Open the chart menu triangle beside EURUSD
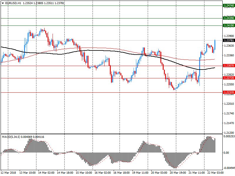 pyautogui.click(x=3, y=3)
